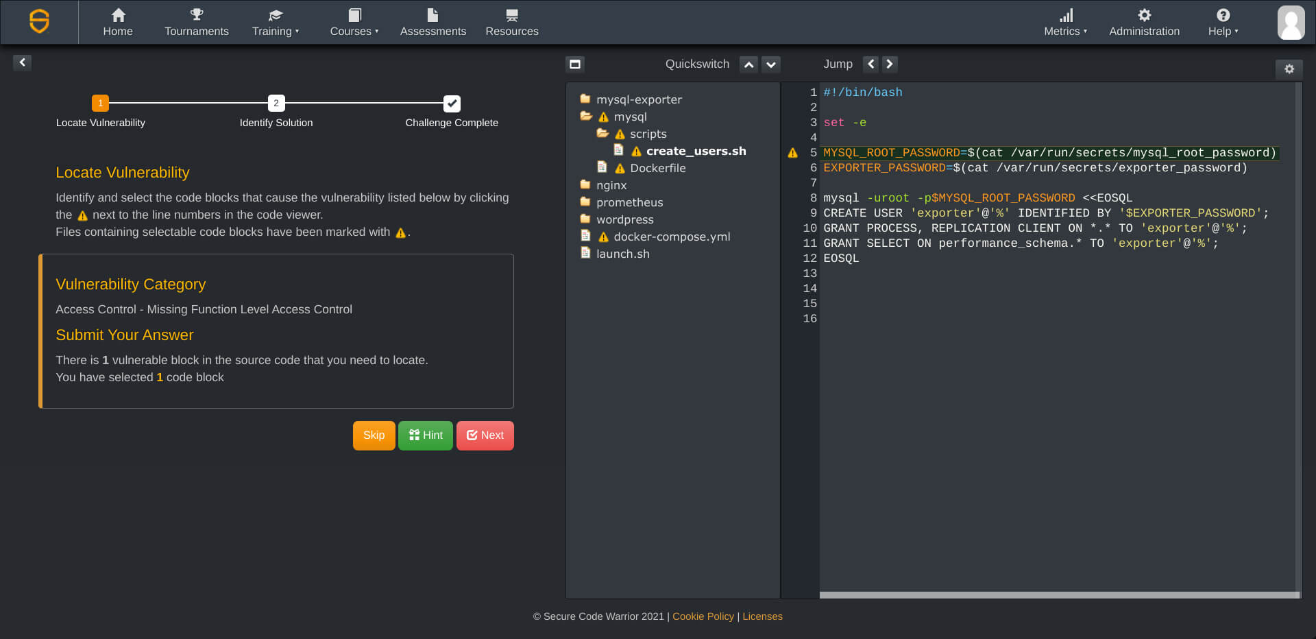The width and height of the screenshot is (1316, 639).
Task: Click the warning icon on Dockerfile
Action: coord(619,167)
